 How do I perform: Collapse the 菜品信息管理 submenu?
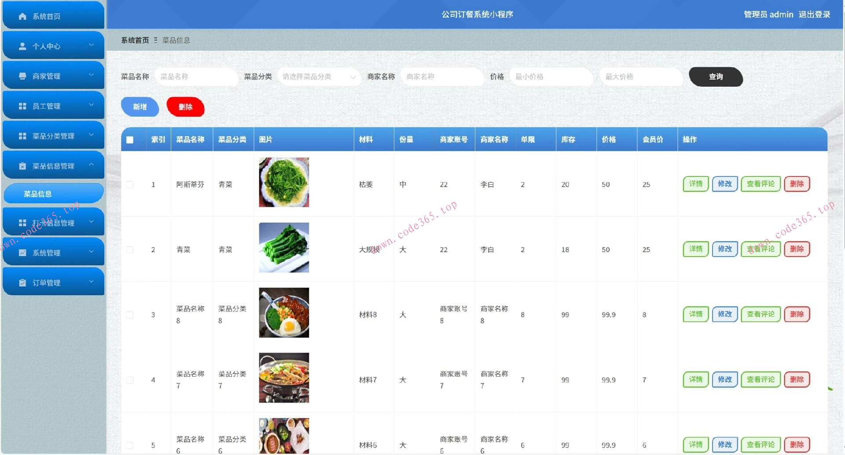tap(92, 165)
